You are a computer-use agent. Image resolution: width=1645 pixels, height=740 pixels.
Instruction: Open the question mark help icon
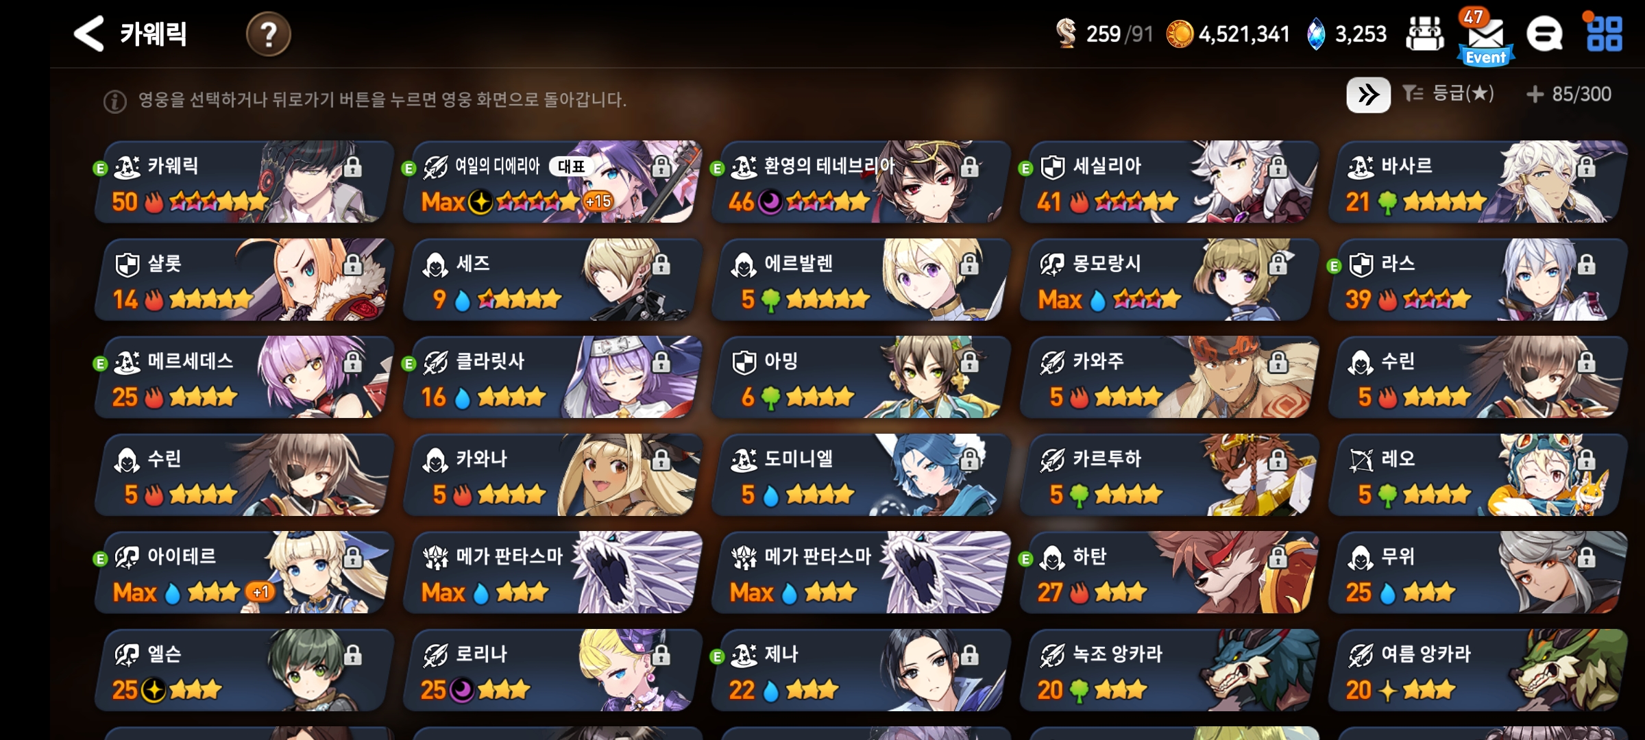click(269, 34)
